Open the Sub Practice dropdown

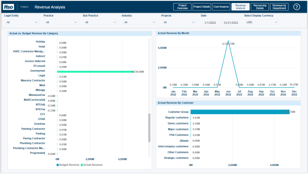click(100, 22)
